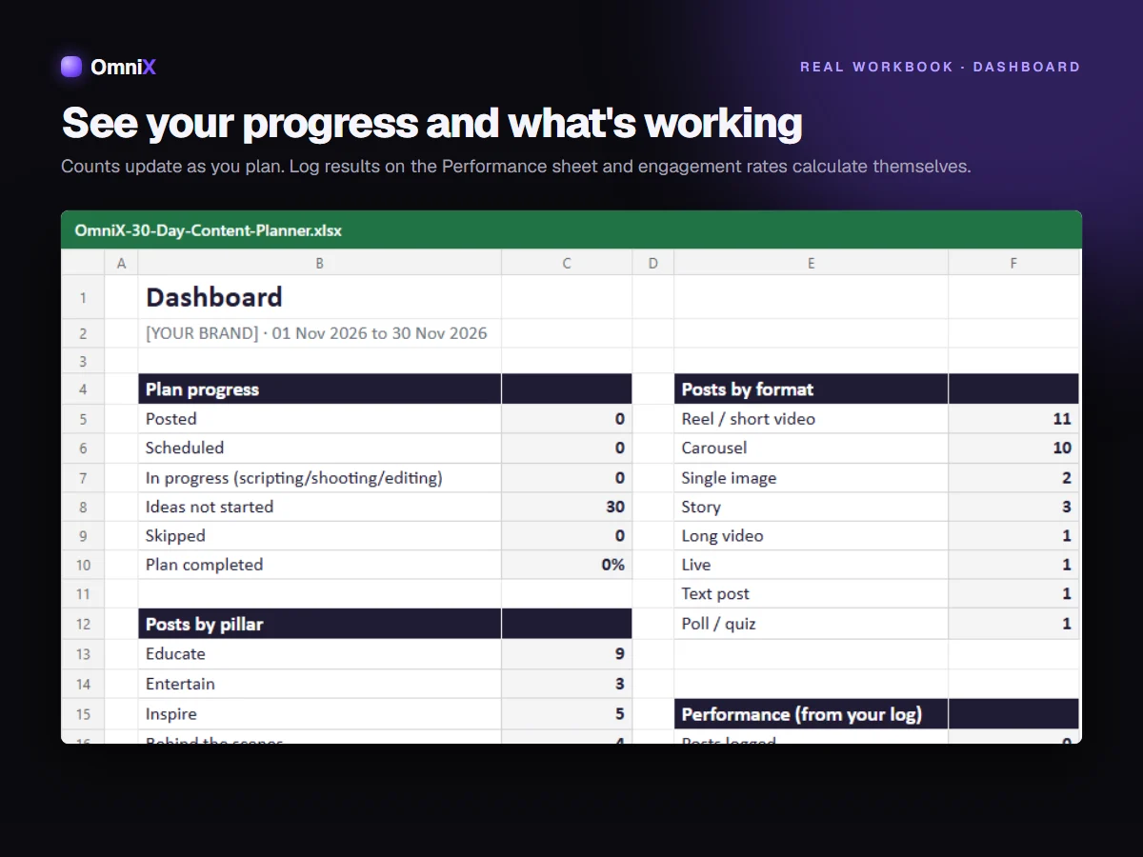Click the OmniX purple logo icon
Image resolution: width=1143 pixels, height=857 pixels.
pyautogui.click(x=71, y=67)
